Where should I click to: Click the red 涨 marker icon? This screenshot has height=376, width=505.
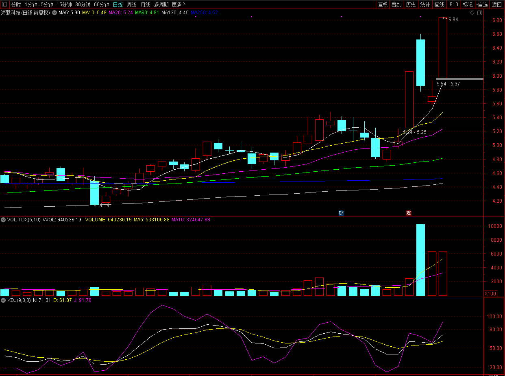(x=409, y=213)
